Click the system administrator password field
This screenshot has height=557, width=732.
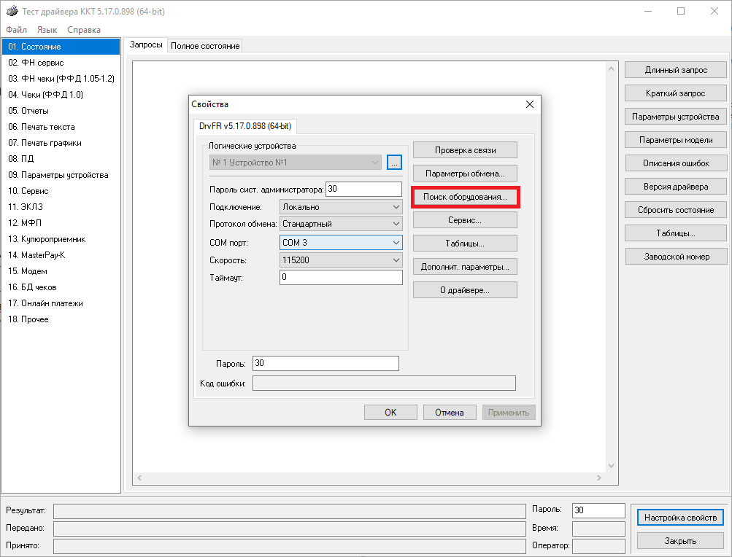click(x=363, y=190)
